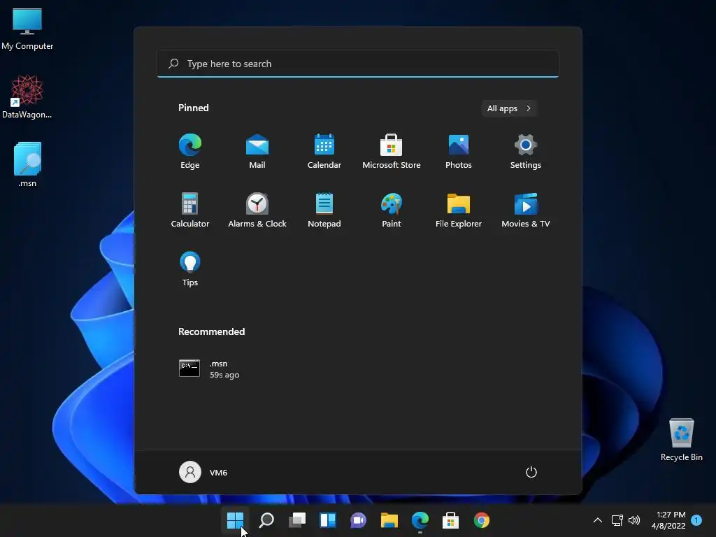Select the My Computer desktop icon
Image resolution: width=716 pixels, height=537 pixels.
27,29
